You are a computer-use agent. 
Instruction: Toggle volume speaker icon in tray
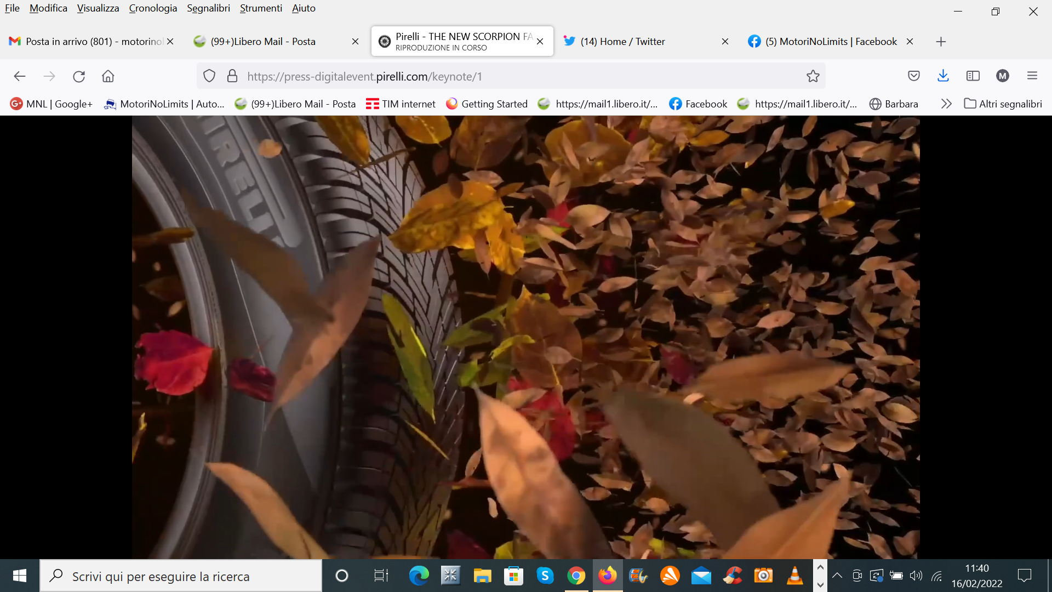coord(916,576)
